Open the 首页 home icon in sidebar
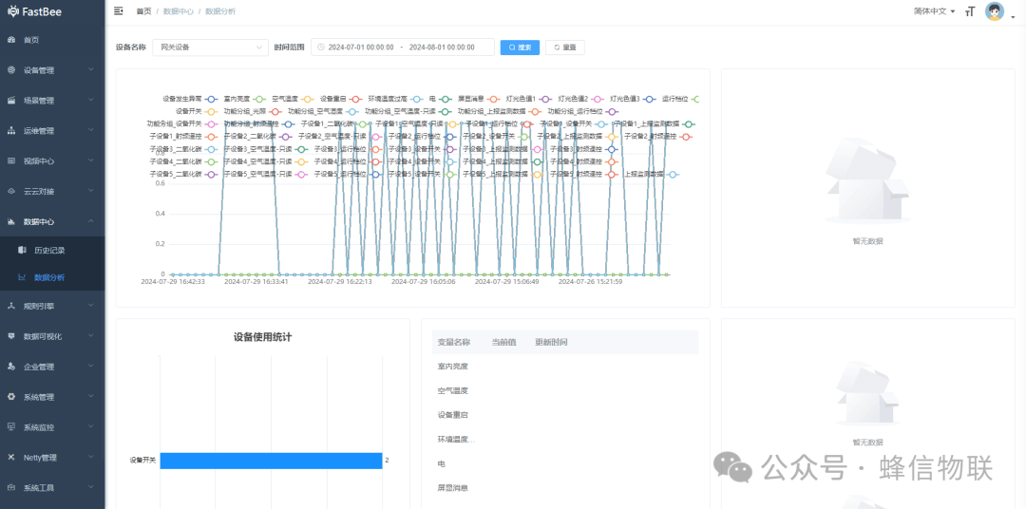The image size is (1026, 509). [11, 40]
